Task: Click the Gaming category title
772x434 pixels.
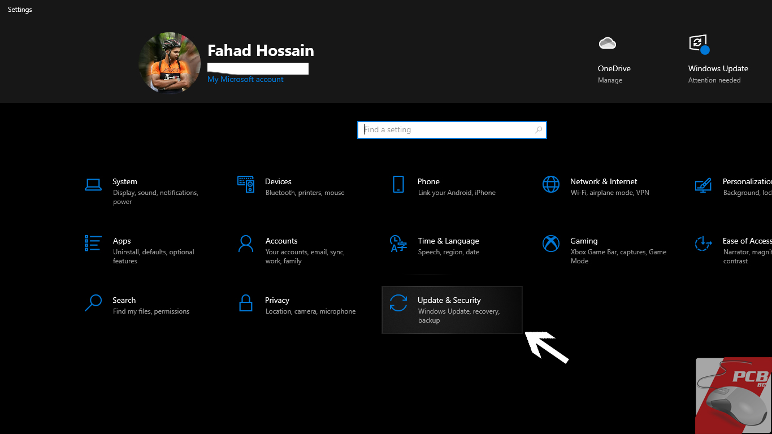Action: [x=584, y=241]
